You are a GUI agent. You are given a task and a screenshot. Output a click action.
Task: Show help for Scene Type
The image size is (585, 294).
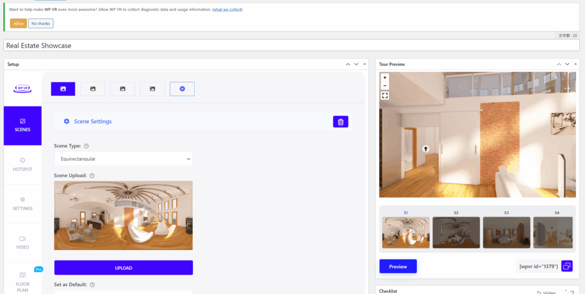pos(86,146)
